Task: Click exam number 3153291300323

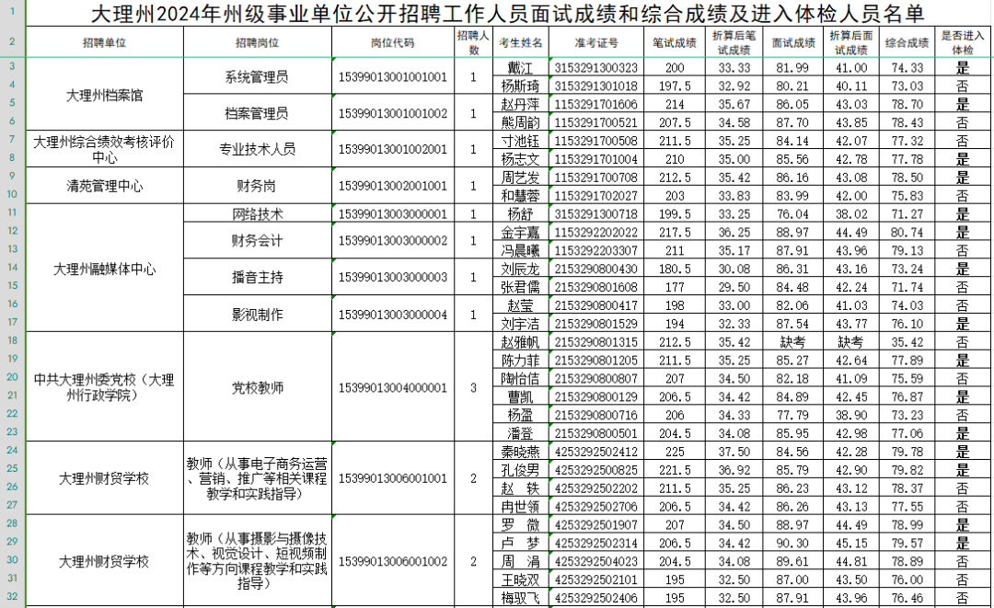Action: pyautogui.click(x=595, y=68)
